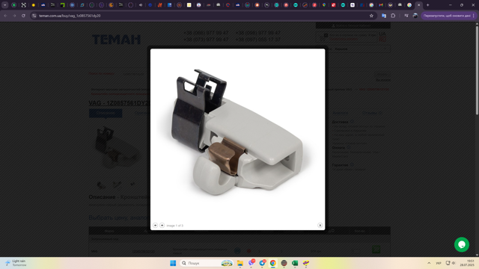The height and width of the screenshot is (269, 479).
Task: Open the Viber app in taskbar
Action: pyautogui.click(x=251, y=263)
